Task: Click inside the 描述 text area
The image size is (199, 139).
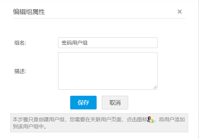Action: point(108,71)
